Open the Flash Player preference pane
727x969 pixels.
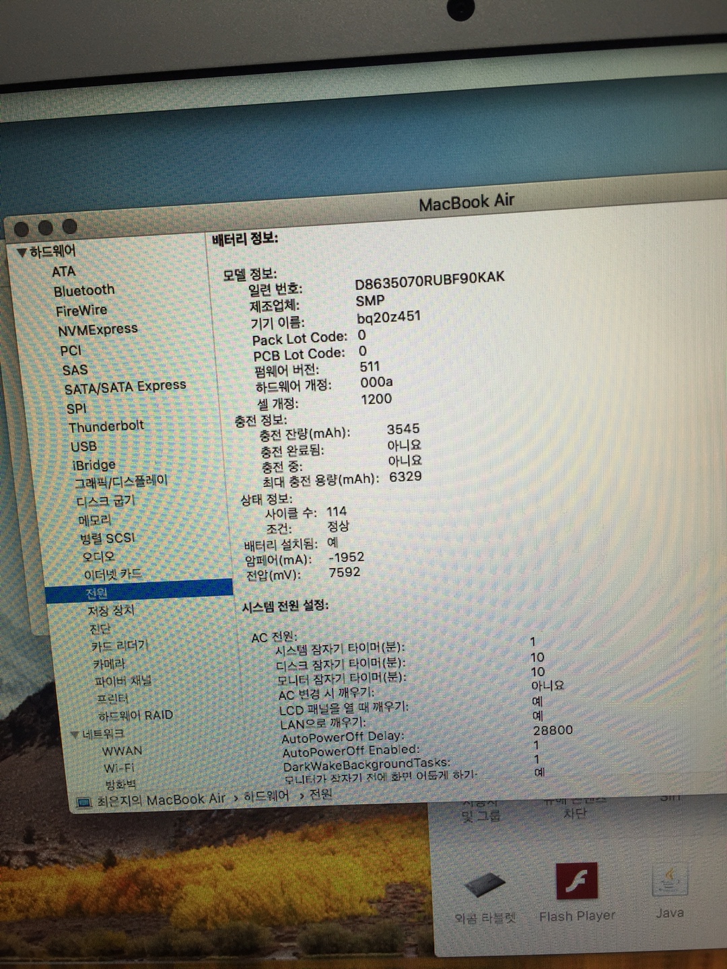pos(577,882)
